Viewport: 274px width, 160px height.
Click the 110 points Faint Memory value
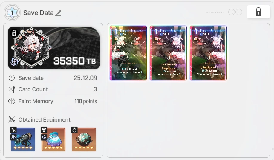point(86,101)
